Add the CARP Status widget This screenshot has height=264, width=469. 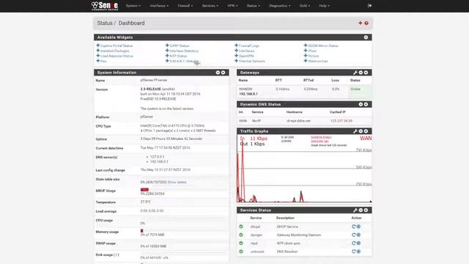(x=177, y=45)
